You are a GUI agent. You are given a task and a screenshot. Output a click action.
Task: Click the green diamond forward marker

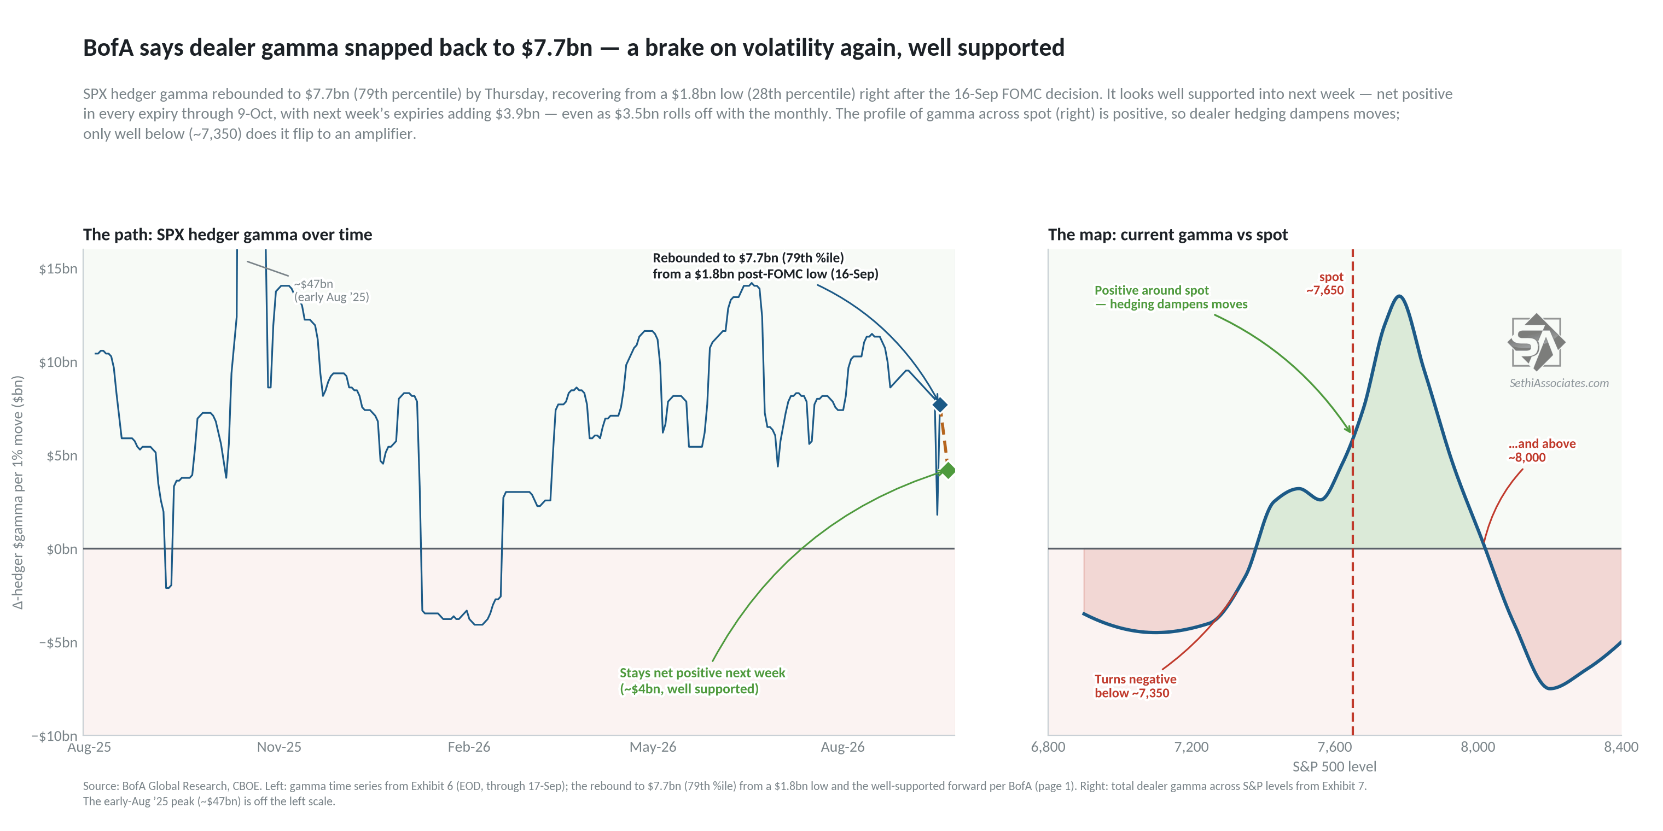[947, 470]
